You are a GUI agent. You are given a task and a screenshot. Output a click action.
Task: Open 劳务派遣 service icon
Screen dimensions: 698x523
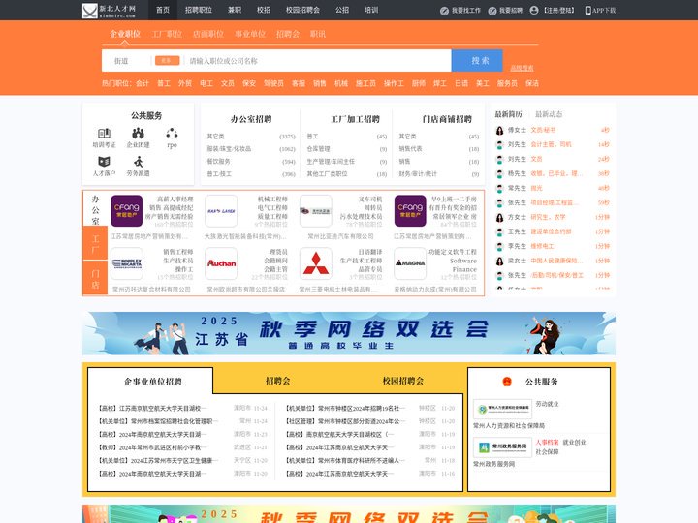click(139, 162)
